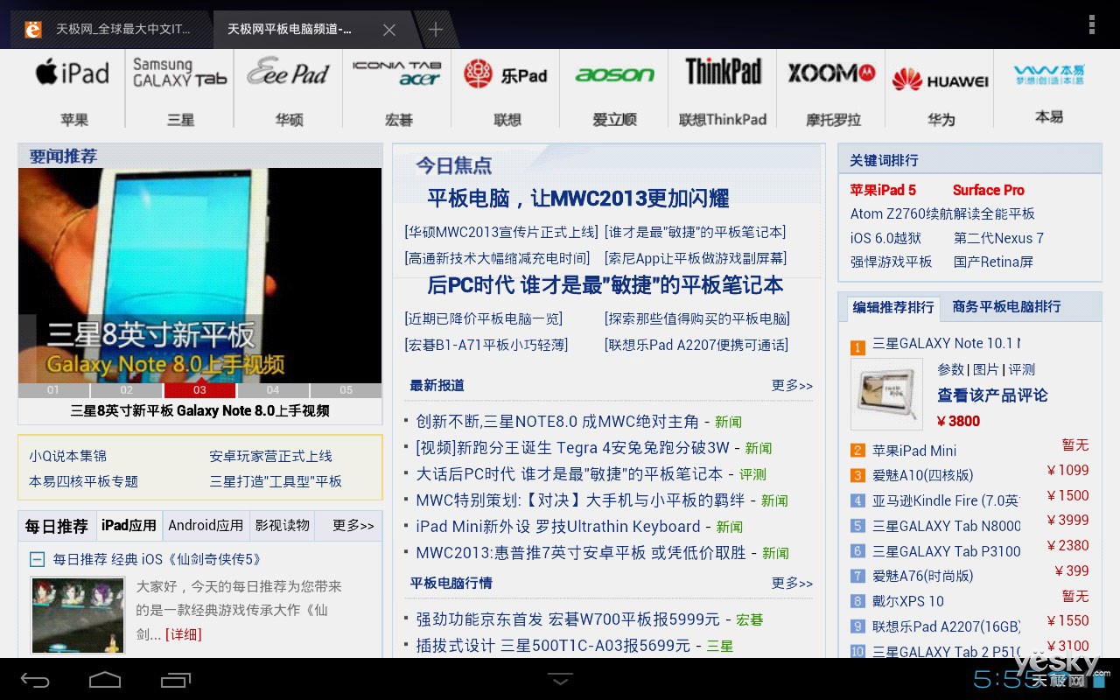The width and height of the screenshot is (1120, 700).
Task: Switch to the Android应用 tab
Action: pyautogui.click(x=206, y=525)
